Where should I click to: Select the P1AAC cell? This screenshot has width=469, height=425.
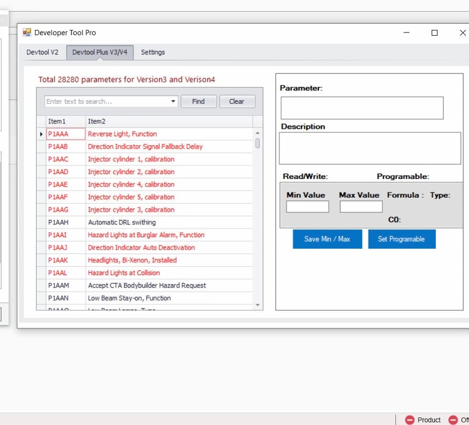coord(66,159)
